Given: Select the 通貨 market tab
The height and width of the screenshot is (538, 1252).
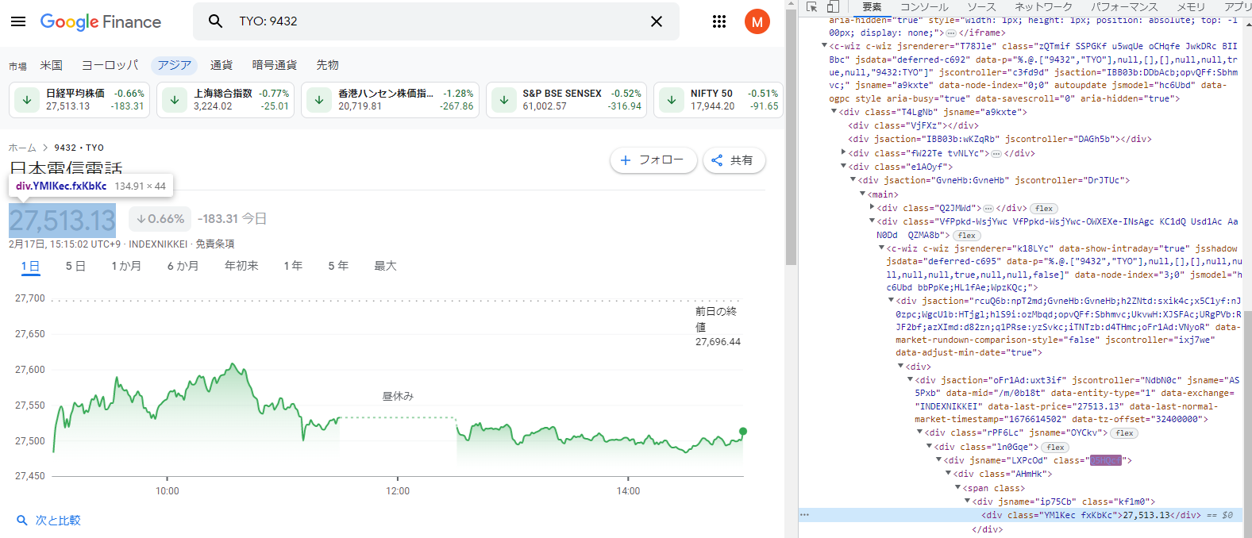Looking at the screenshot, I should [222, 65].
